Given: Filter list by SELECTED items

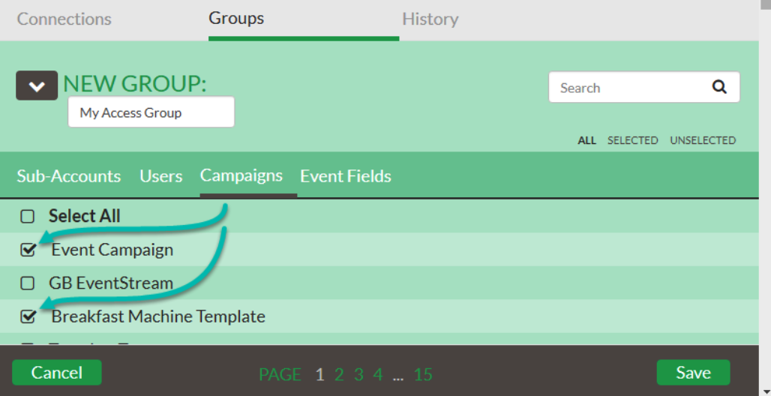Looking at the screenshot, I should tap(632, 140).
